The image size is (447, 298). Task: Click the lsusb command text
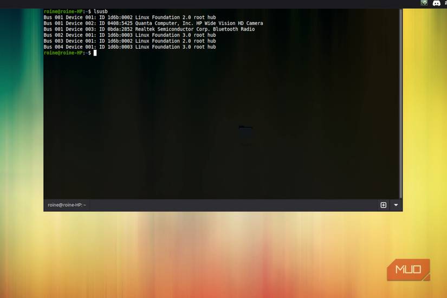point(101,11)
